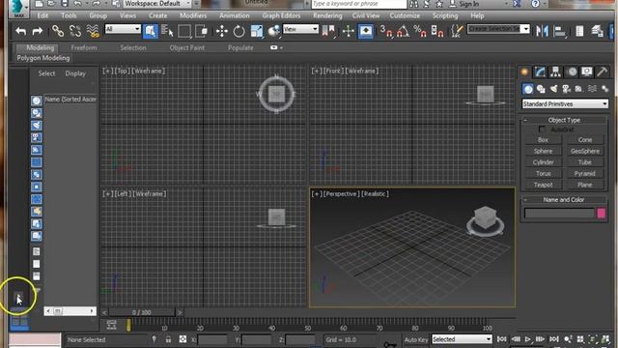Go to the start frame
Image resolution: width=618 pixels, height=348 pixels.
[502, 339]
